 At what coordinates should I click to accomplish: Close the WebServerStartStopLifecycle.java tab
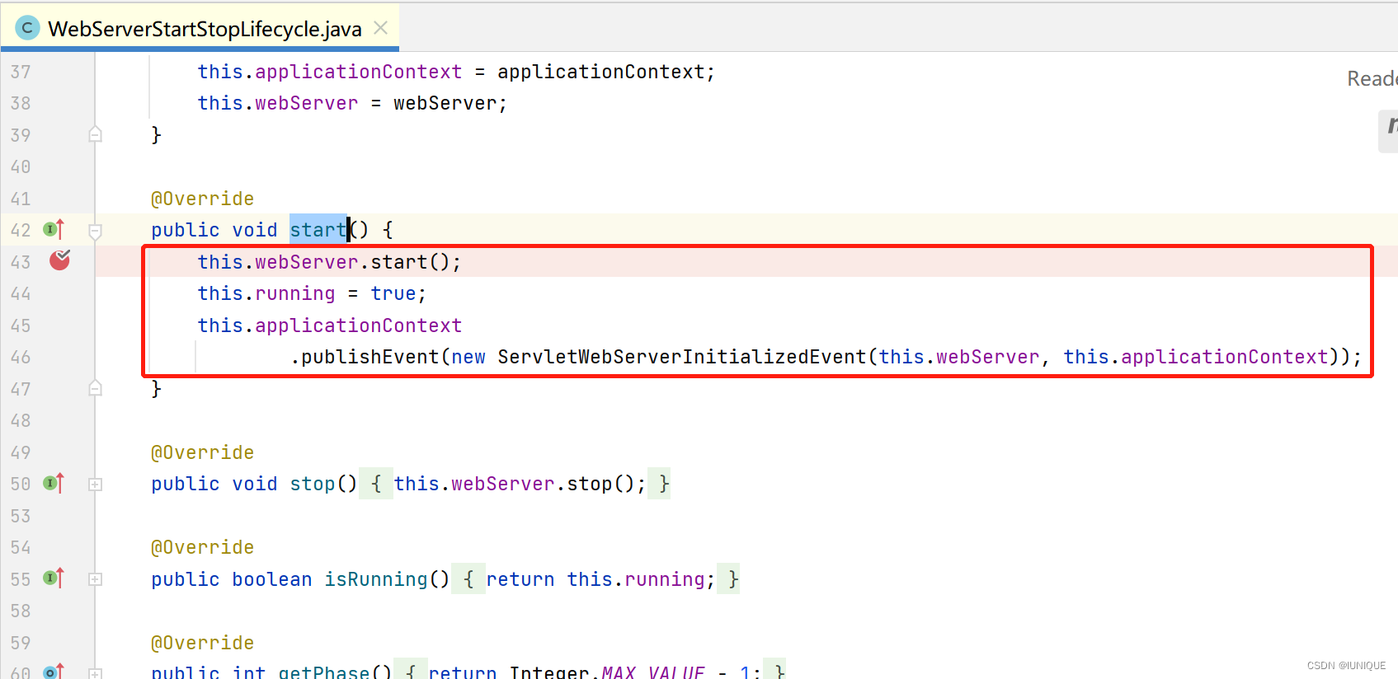point(380,28)
